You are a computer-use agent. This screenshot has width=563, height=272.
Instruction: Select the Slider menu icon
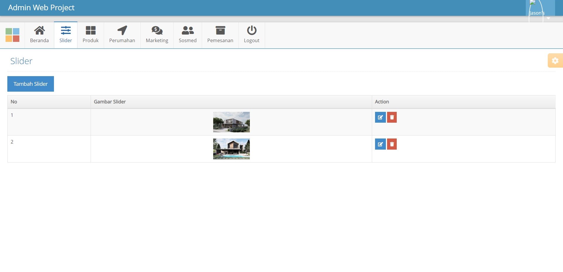pos(65,30)
